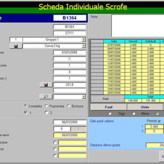Select the Completa radio option
Image resolution: width=164 pixels, height=164 pixels.
[x=25, y=106]
